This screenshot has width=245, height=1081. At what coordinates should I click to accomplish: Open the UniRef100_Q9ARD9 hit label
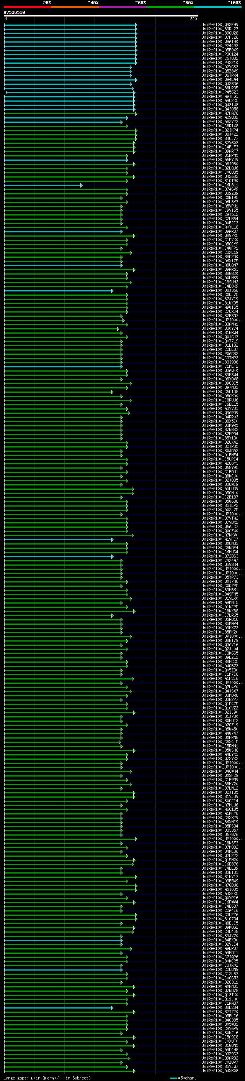click(220, 413)
